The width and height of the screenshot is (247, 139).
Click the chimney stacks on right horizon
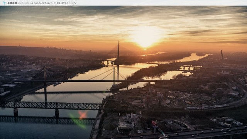[x=222, y=55]
